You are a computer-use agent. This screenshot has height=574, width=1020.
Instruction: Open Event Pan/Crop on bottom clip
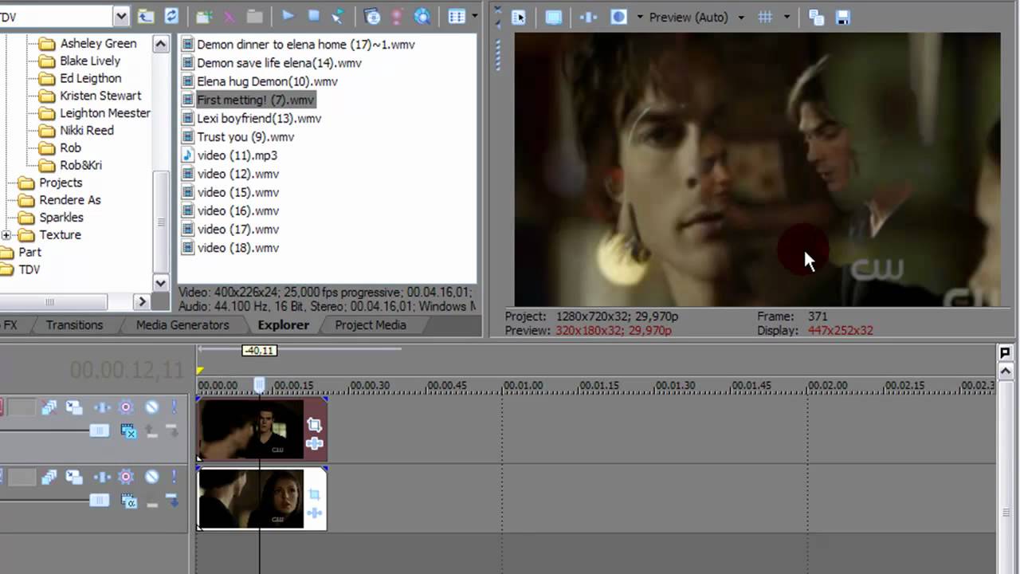(314, 495)
